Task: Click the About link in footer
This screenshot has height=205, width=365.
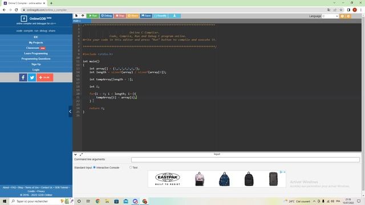Action: pyautogui.click(x=6, y=187)
